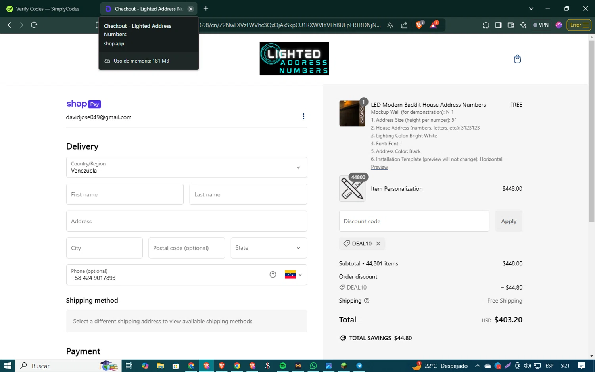Open the Windows Start menu

tap(8, 366)
